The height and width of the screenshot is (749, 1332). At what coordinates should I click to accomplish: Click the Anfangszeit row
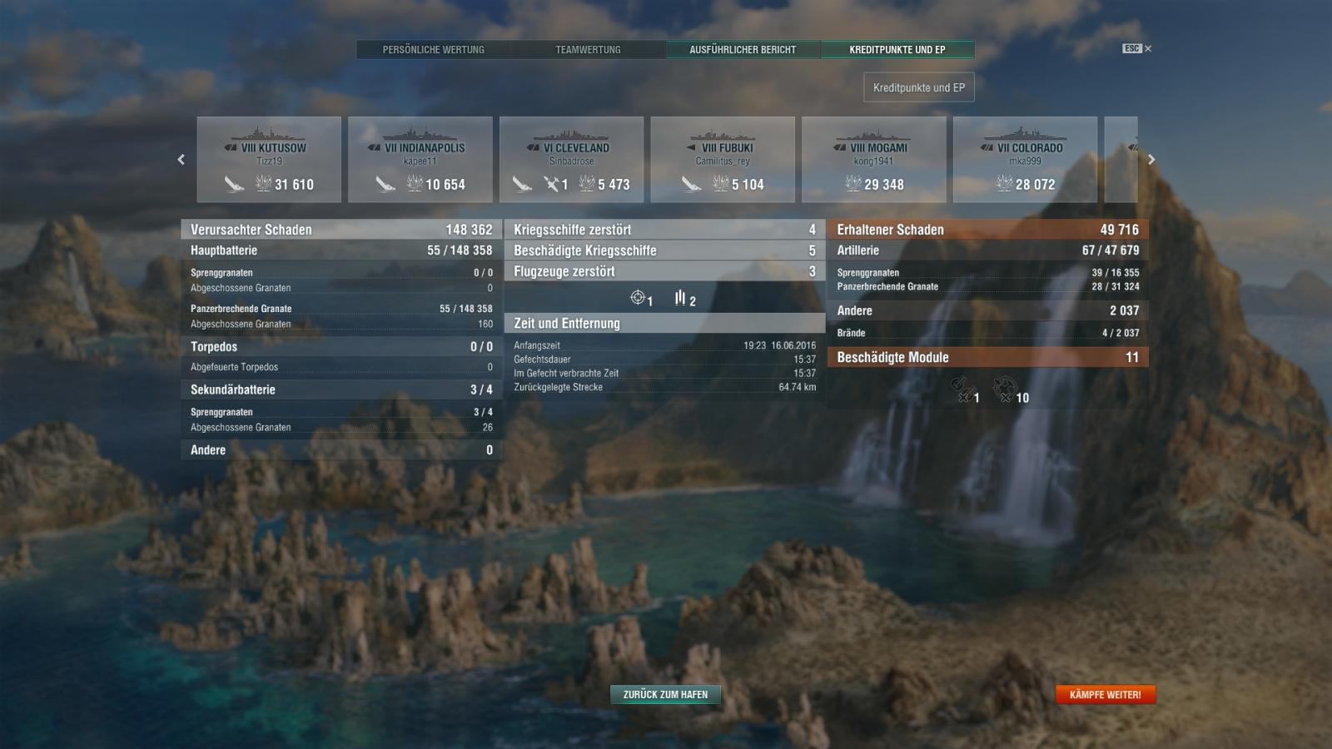[664, 345]
